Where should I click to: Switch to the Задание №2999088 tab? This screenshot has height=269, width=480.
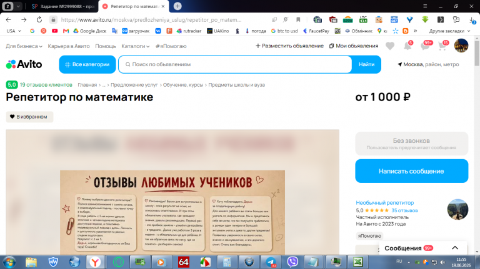(63, 6)
